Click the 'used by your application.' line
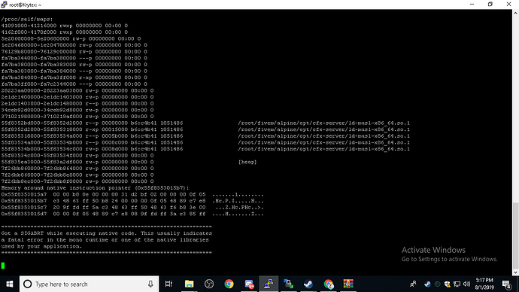519x292 pixels. tap(41, 246)
